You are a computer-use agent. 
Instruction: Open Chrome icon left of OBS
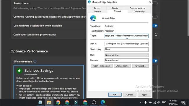point(85,102)
